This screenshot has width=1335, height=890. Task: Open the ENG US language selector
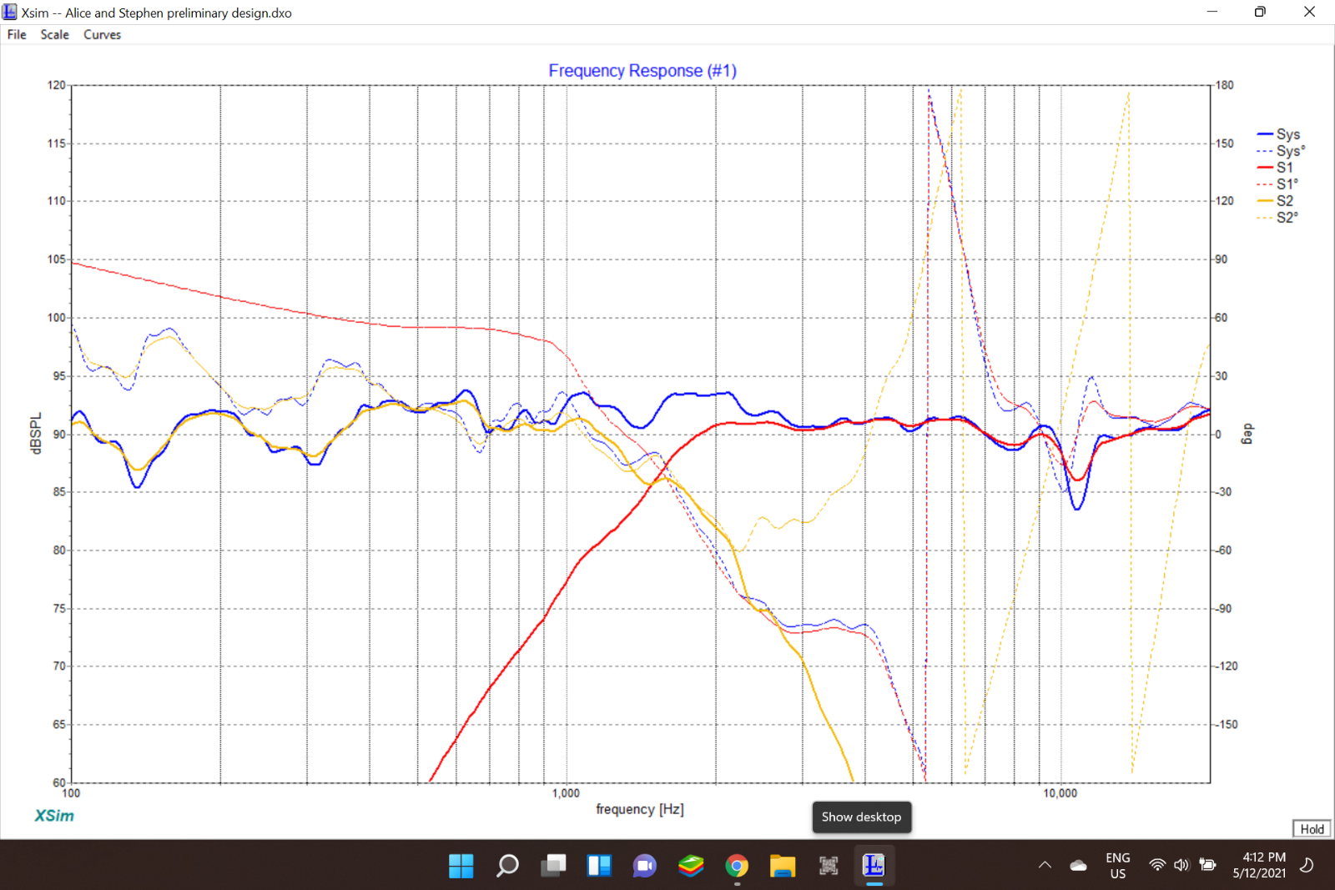(1118, 866)
